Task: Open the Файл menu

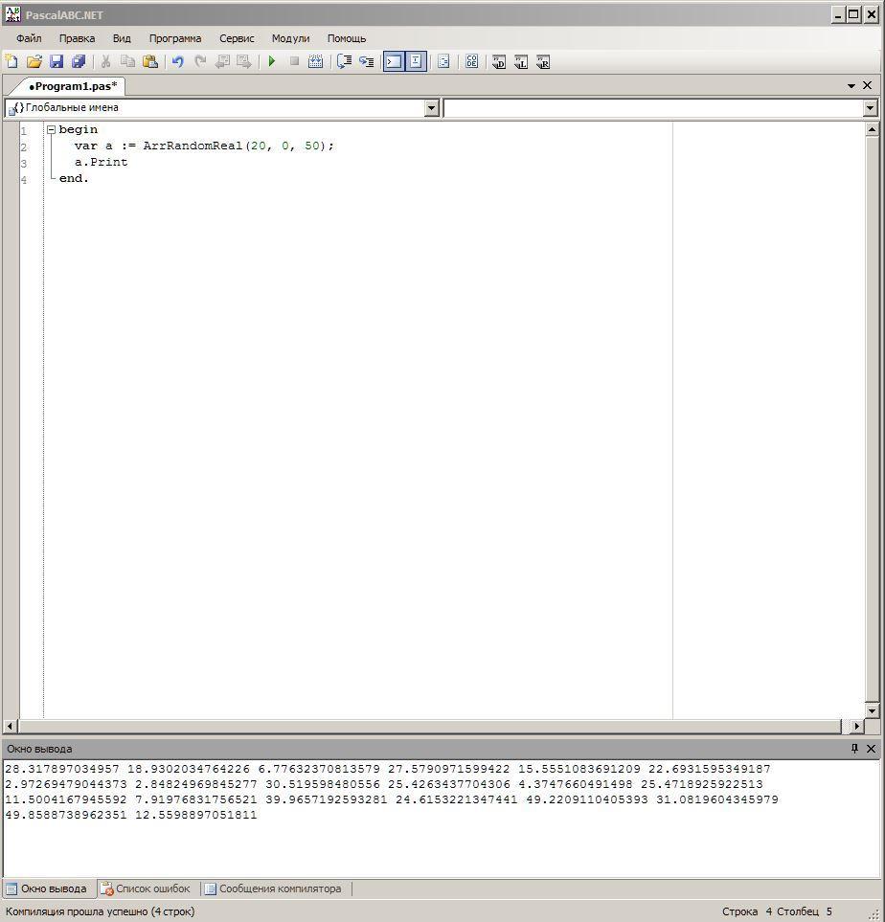Action: point(29,39)
